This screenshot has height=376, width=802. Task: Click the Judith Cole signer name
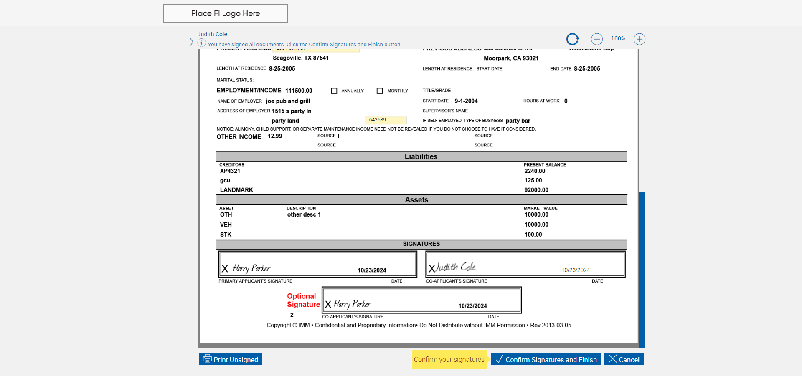pyautogui.click(x=212, y=34)
